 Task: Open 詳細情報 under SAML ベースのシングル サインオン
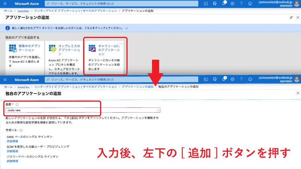point(12,142)
